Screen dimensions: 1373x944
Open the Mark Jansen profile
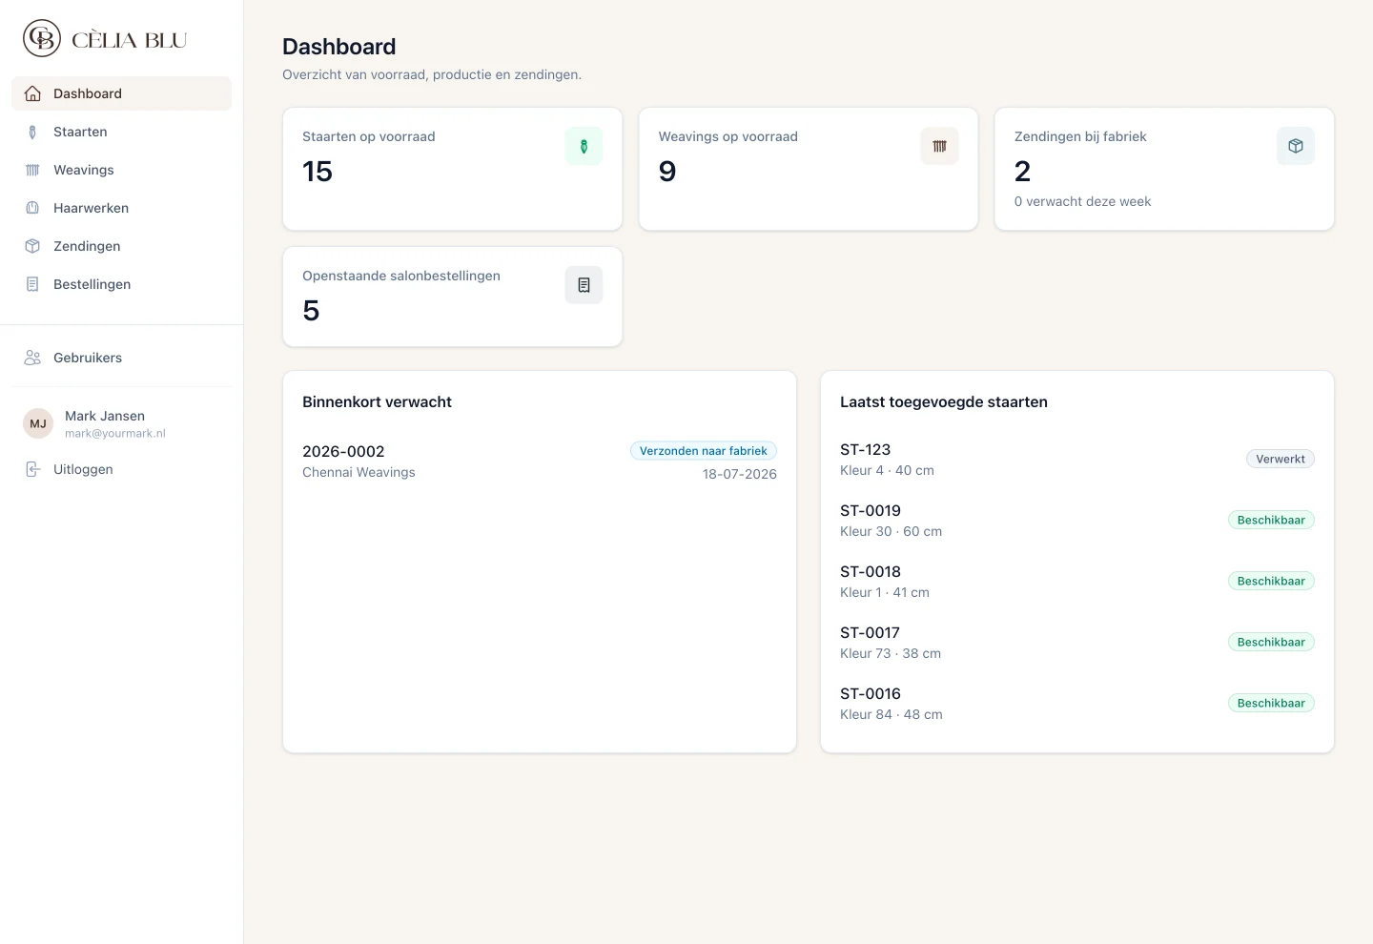(121, 423)
